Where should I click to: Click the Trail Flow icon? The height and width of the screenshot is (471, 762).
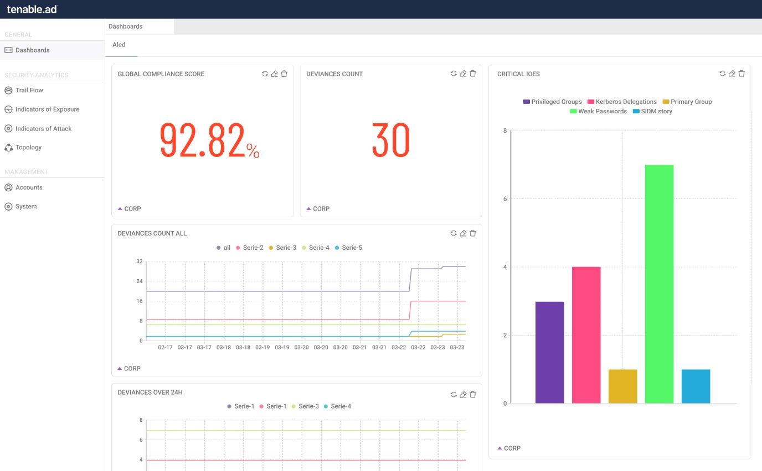[8, 90]
